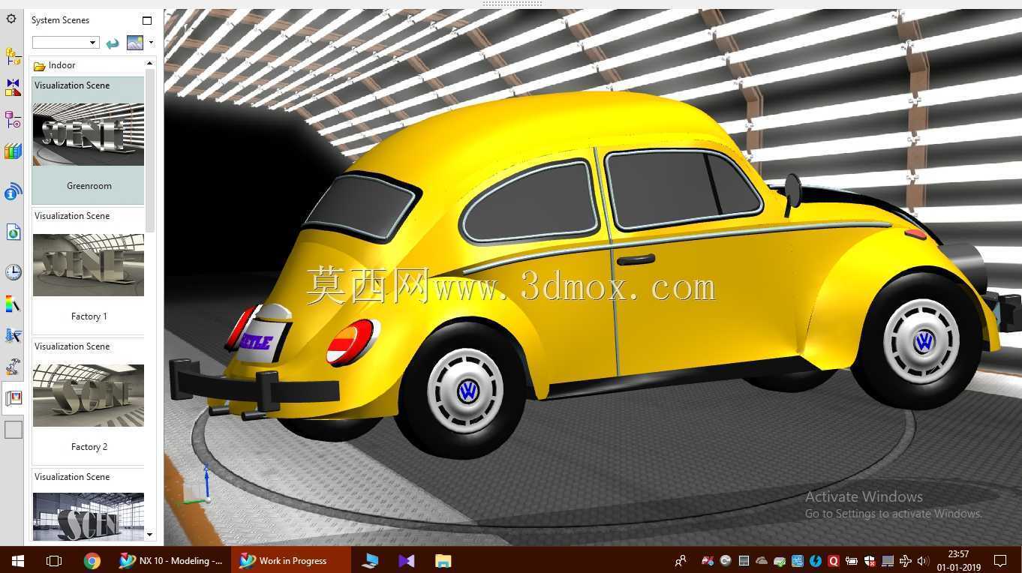Select the Factory 1 scene thumbnail
This screenshot has width=1022, height=573.
(x=88, y=265)
